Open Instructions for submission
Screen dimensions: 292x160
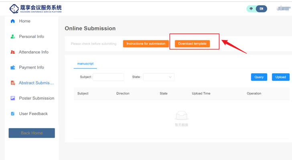(x=146, y=44)
